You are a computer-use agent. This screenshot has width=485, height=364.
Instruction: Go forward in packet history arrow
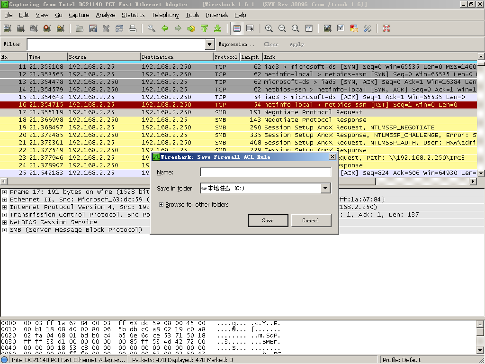tap(178, 28)
